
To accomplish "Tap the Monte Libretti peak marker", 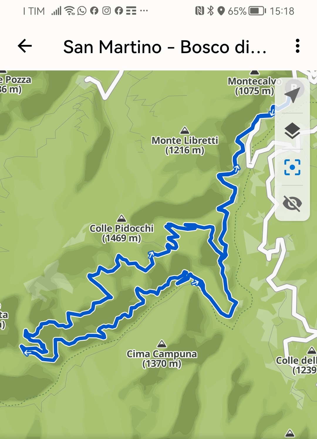I will coord(185,130).
